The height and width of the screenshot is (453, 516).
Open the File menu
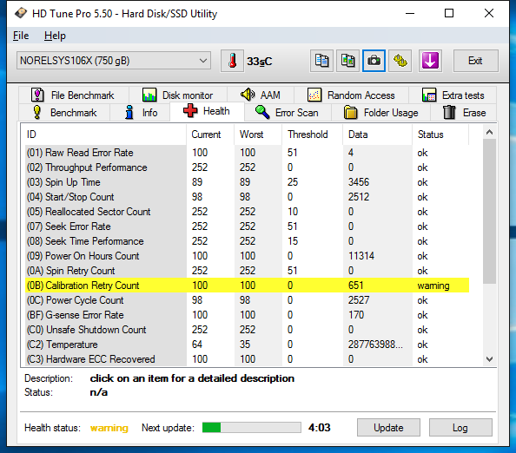21,36
